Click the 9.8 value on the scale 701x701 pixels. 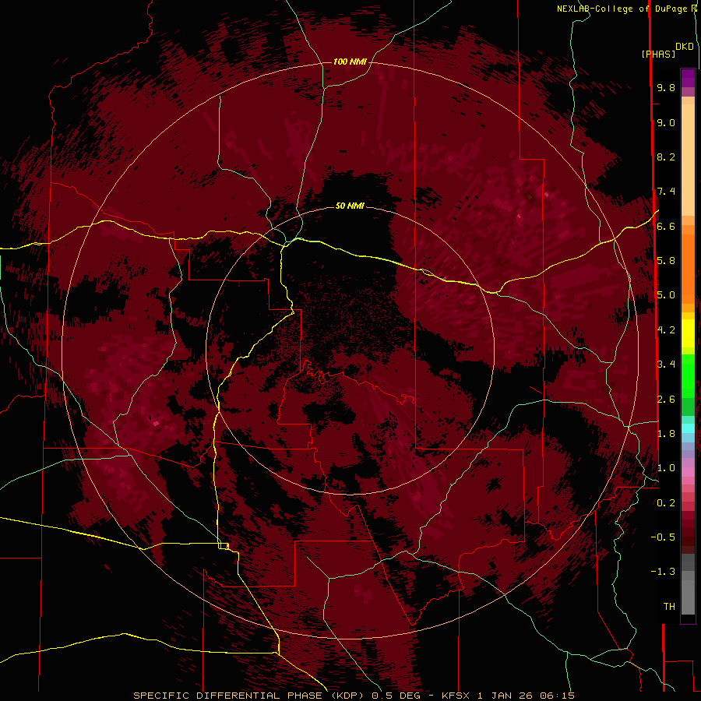(666, 87)
